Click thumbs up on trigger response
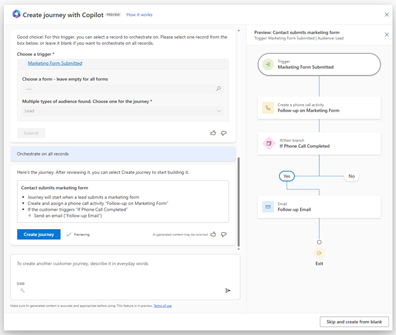 click(213, 133)
